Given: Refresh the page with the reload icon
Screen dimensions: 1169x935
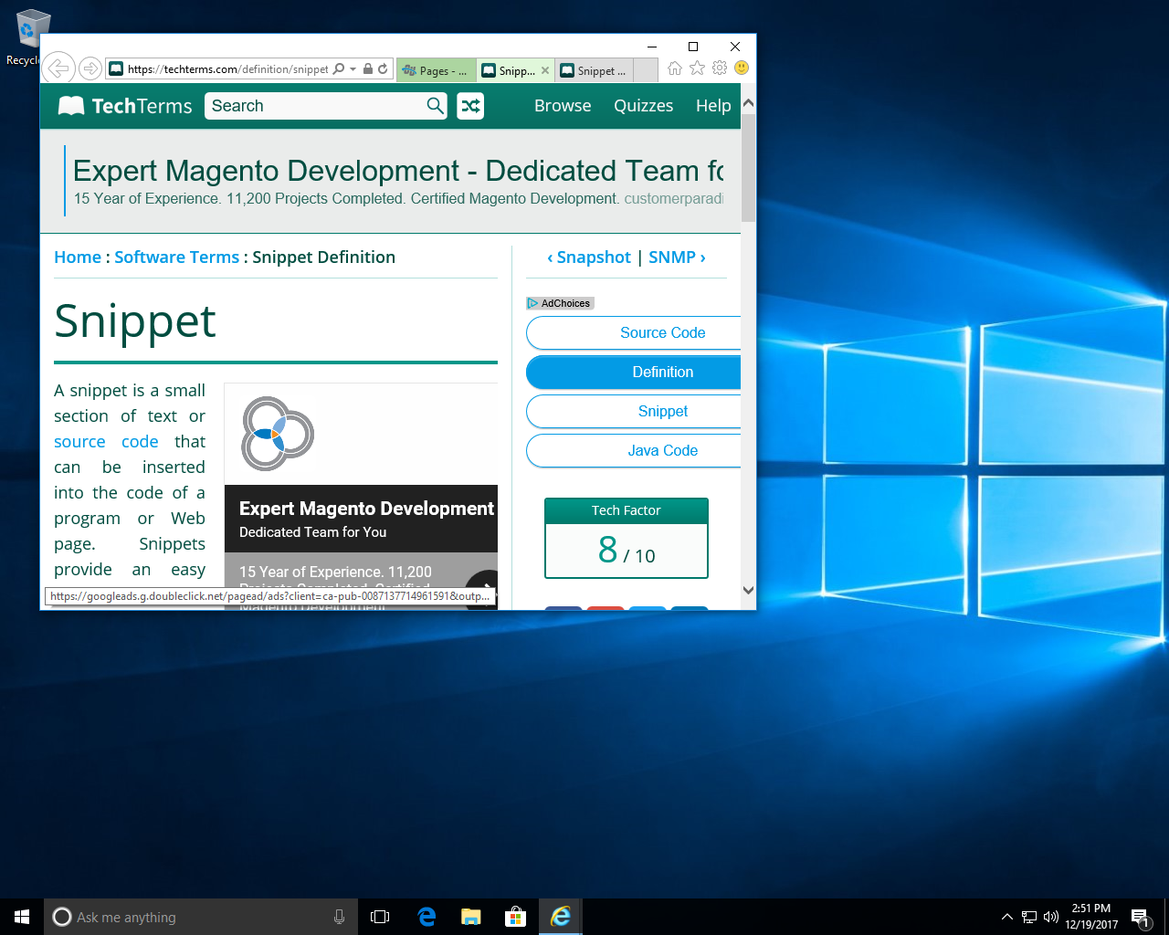Looking at the screenshot, I should coord(383,68).
